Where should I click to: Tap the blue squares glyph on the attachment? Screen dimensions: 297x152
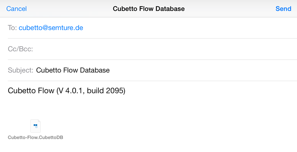[x=35, y=126]
